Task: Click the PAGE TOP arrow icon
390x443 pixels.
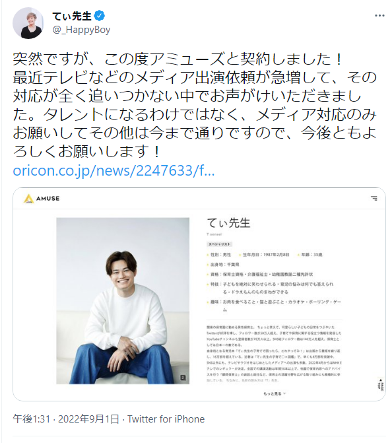Action: click(x=380, y=384)
